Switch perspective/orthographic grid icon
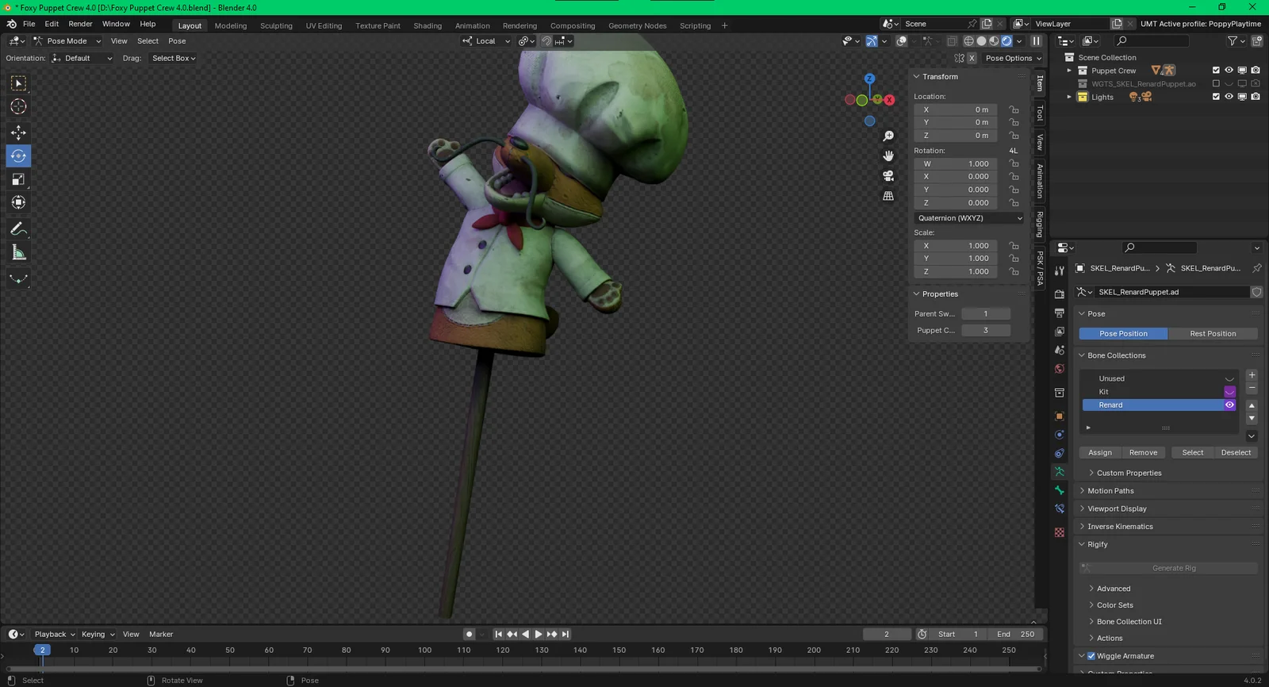This screenshot has height=687, width=1269. pos(888,195)
